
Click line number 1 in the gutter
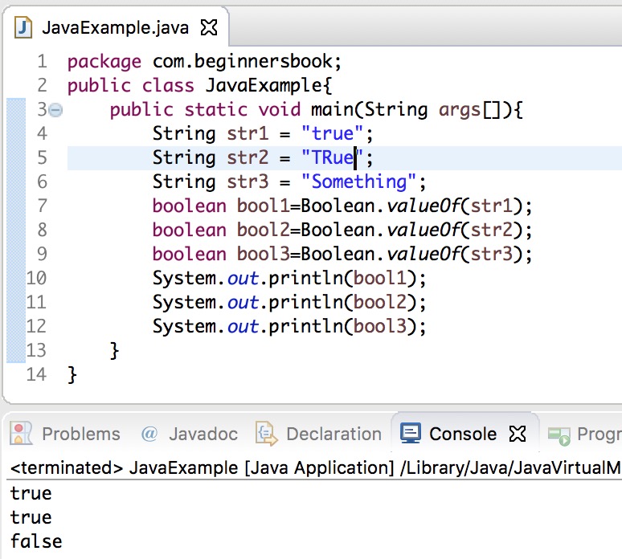42,62
